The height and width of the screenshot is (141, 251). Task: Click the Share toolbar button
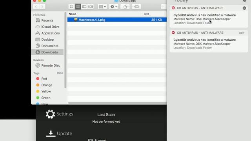(x=125, y=7)
